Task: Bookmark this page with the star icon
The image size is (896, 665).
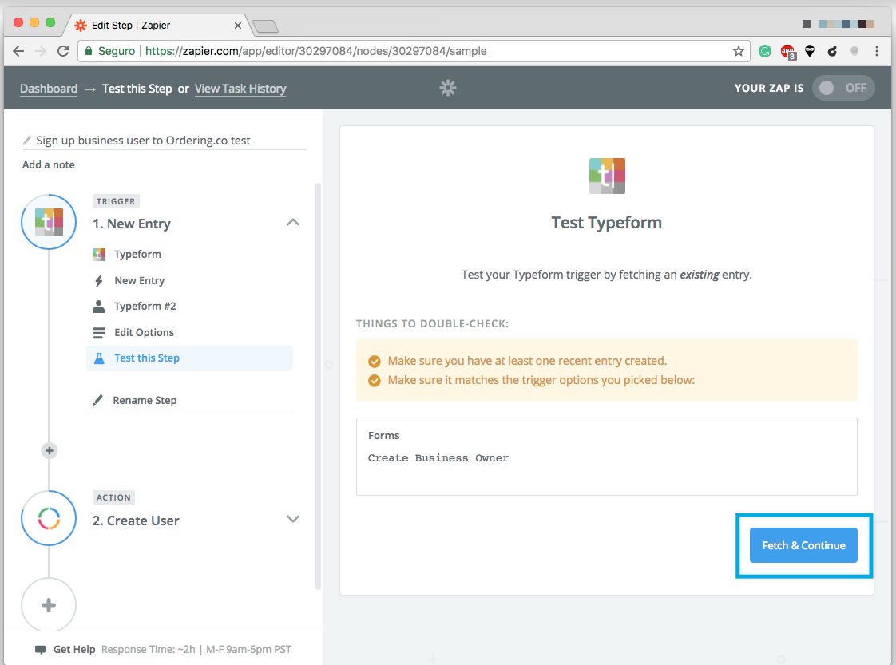Action: 739,51
